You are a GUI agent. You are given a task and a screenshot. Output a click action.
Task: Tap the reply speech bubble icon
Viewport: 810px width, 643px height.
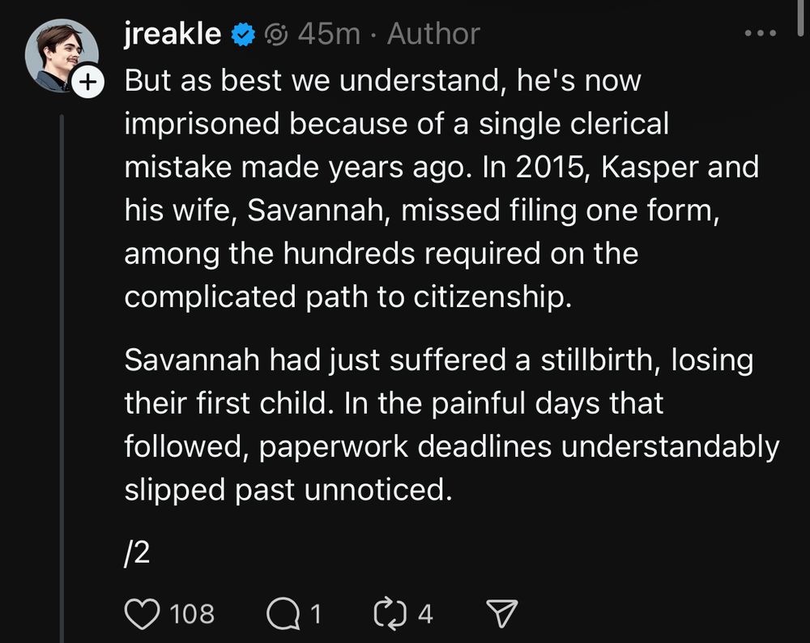[281, 614]
